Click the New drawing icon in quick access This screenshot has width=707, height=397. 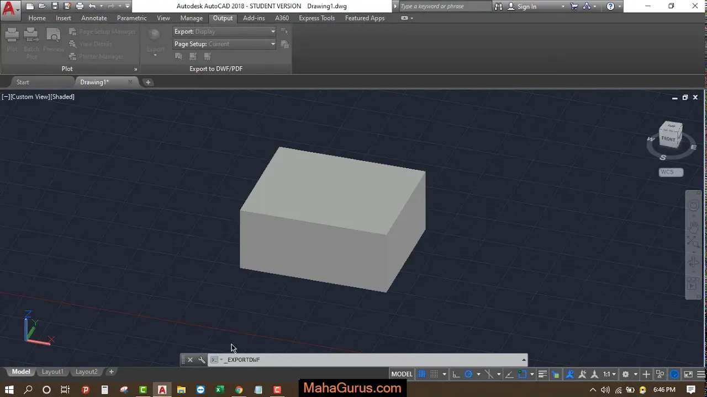pos(30,7)
